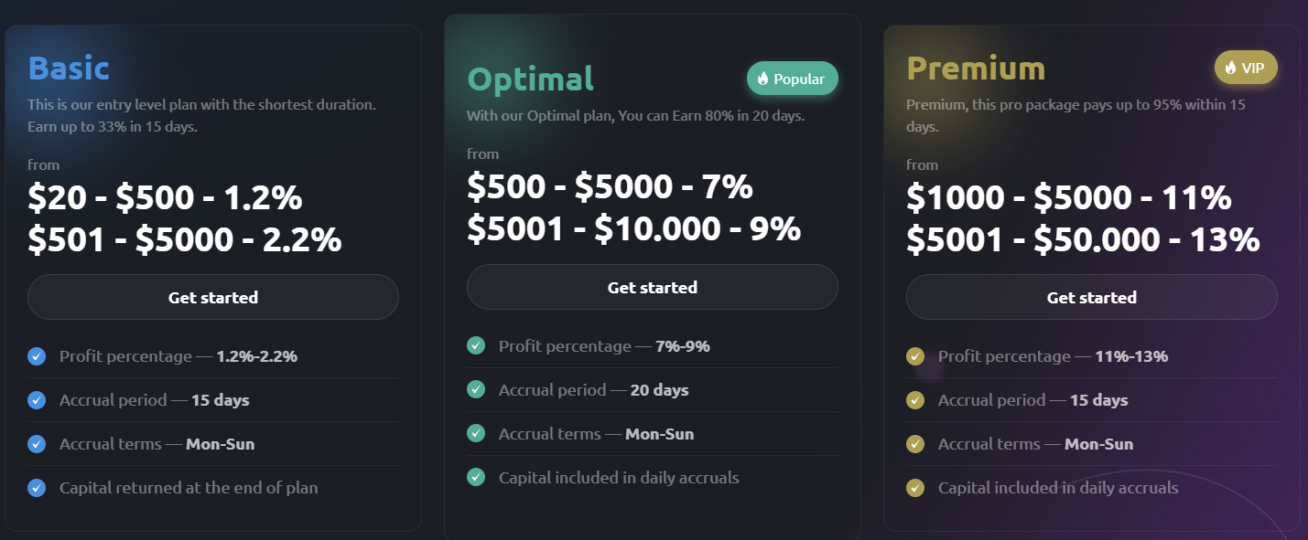The image size is (1308, 540).
Task: Click blue check icon beside Basic Profit percentage
Action: point(37,356)
